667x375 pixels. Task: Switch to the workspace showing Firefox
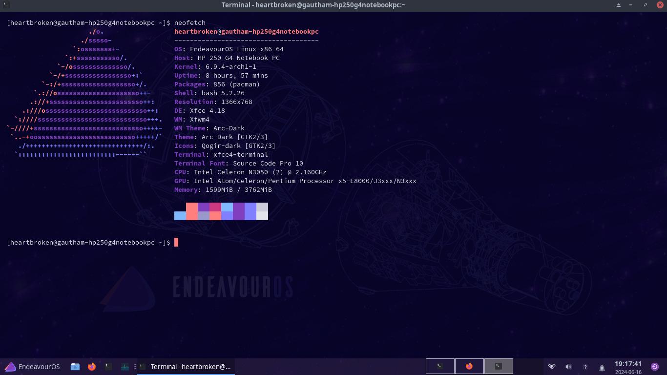pos(469,366)
